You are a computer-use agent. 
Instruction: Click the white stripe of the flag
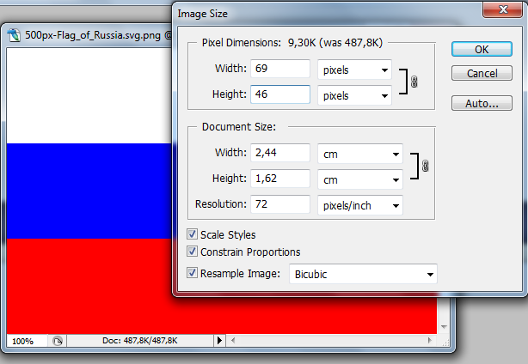pos(89,96)
